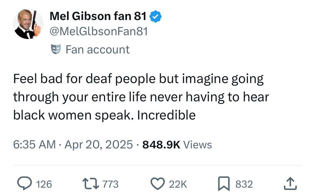Click the "Fan account" label text
This screenshot has height=196, width=315.
[97, 50]
